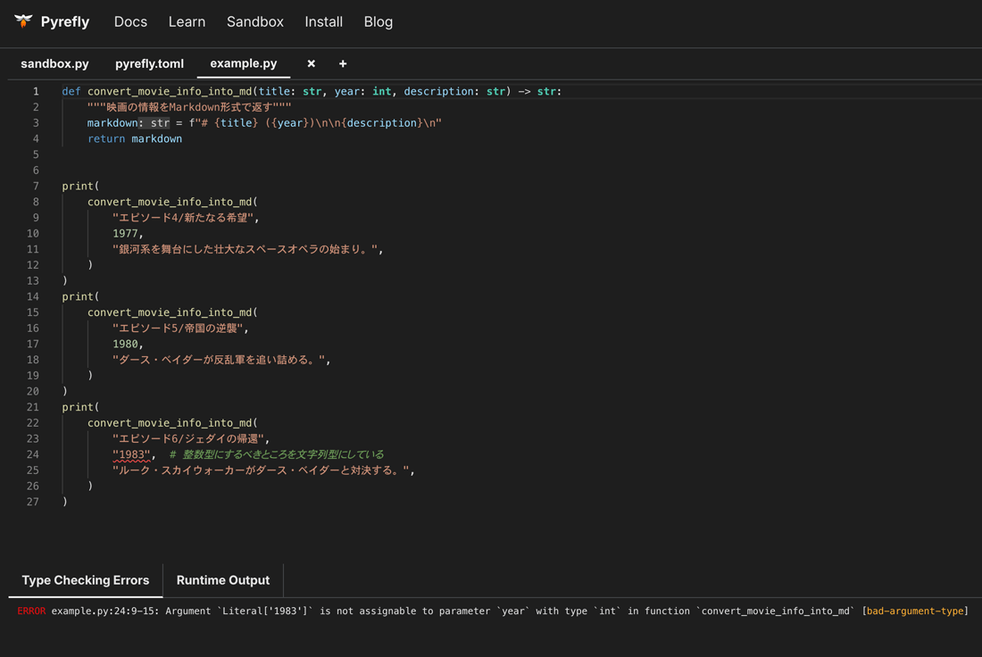This screenshot has width=982, height=657.
Task: Switch to the sandbox.py file tab
Action: click(54, 63)
